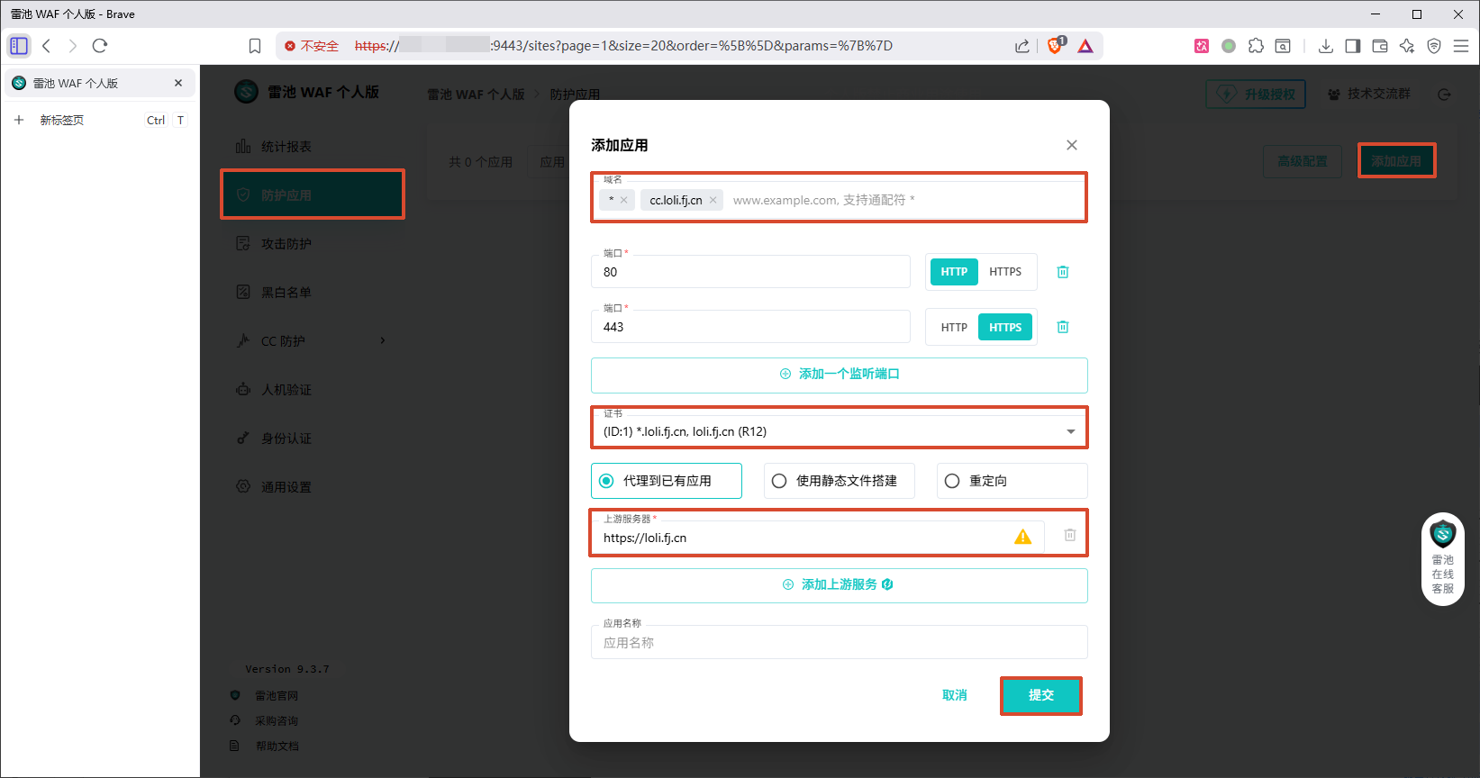This screenshot has height=778, width=1480.
Task: Open Brave Wallet icon
Action: (x=1380, y=46)
